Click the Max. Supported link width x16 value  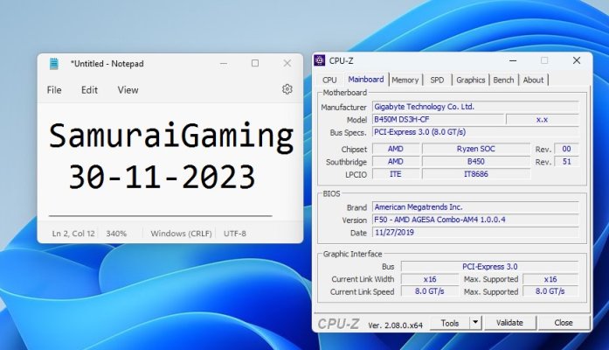[x=550, y=279]
